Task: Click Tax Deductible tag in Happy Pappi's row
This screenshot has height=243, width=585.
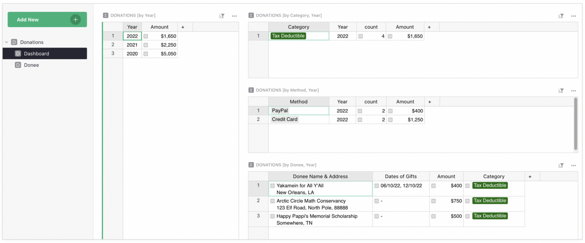Action: click(x=490, y=216)
